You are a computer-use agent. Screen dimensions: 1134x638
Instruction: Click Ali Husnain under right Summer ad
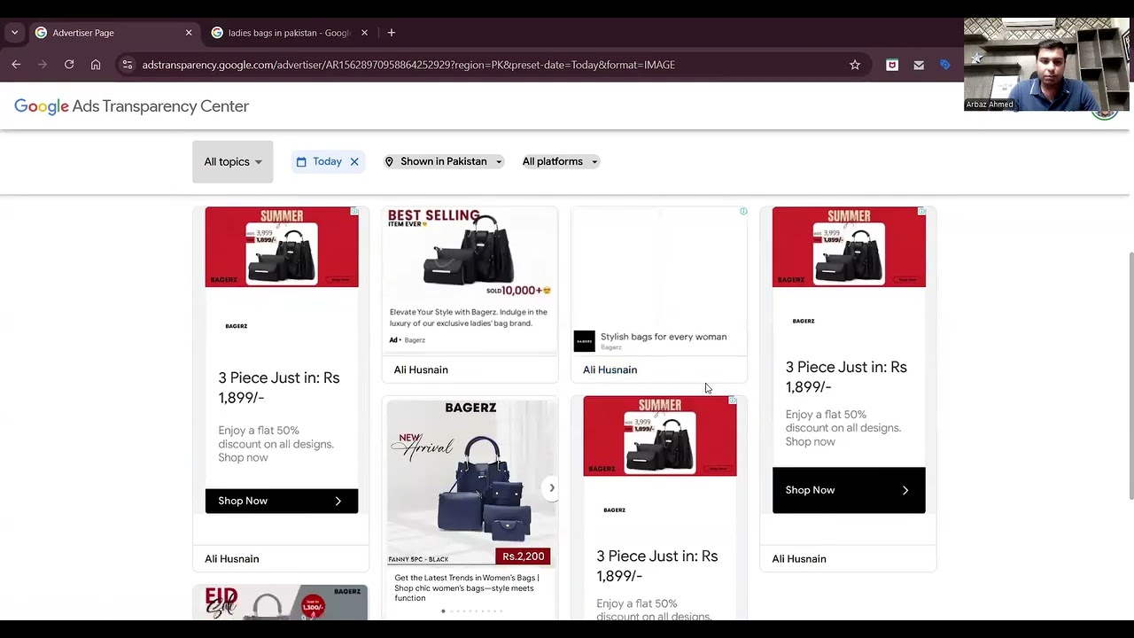click(799, 558)
